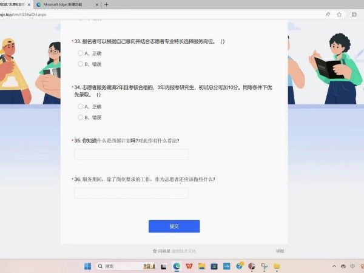The height and width of the screenshot is (273, 364).
Task: Focus the question 35 answer text box
Action: (x=131, y=154)
